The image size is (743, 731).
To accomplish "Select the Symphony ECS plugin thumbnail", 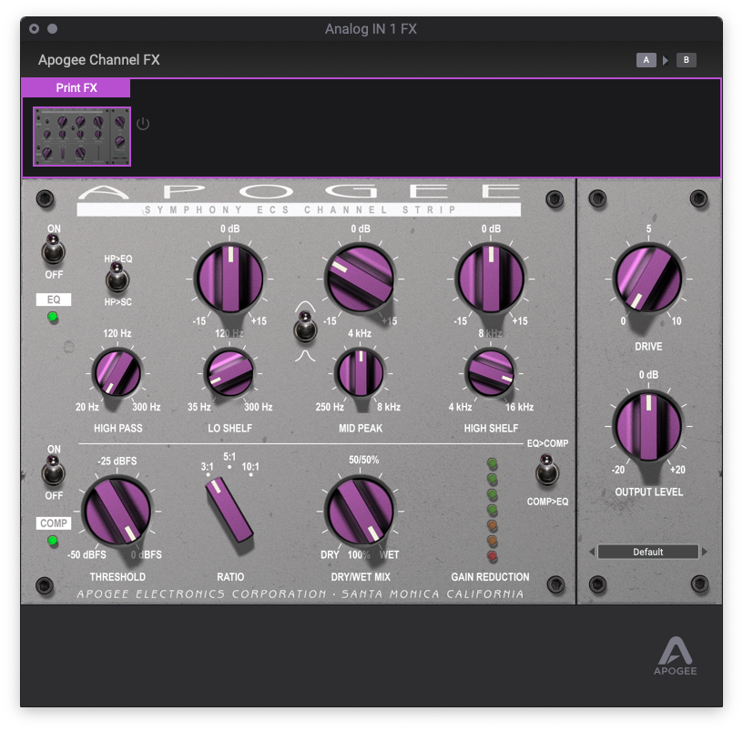I will [82, 137].
